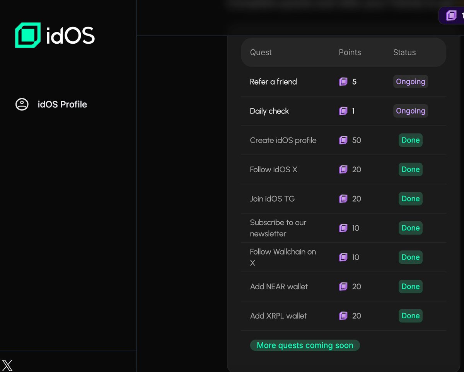Image resolution: width=464 pixels, height=372 pixels.
Task: Click the Status column header
Action: tap(404, 53)
